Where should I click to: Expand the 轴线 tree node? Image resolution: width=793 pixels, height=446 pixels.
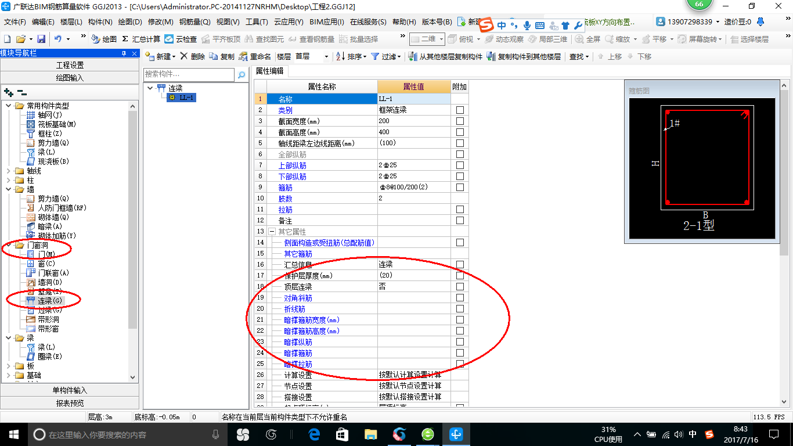click(9, 171)
